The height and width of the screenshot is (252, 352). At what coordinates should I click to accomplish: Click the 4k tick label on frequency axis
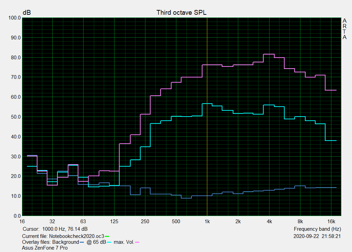coord(269,221)
